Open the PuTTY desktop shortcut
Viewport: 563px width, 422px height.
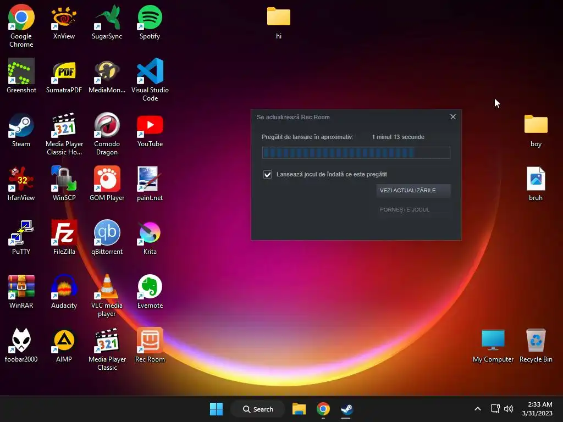point(21,237)
